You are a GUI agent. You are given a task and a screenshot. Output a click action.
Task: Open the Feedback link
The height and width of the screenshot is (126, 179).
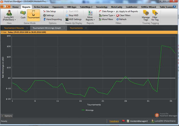[x=114, y=121]
